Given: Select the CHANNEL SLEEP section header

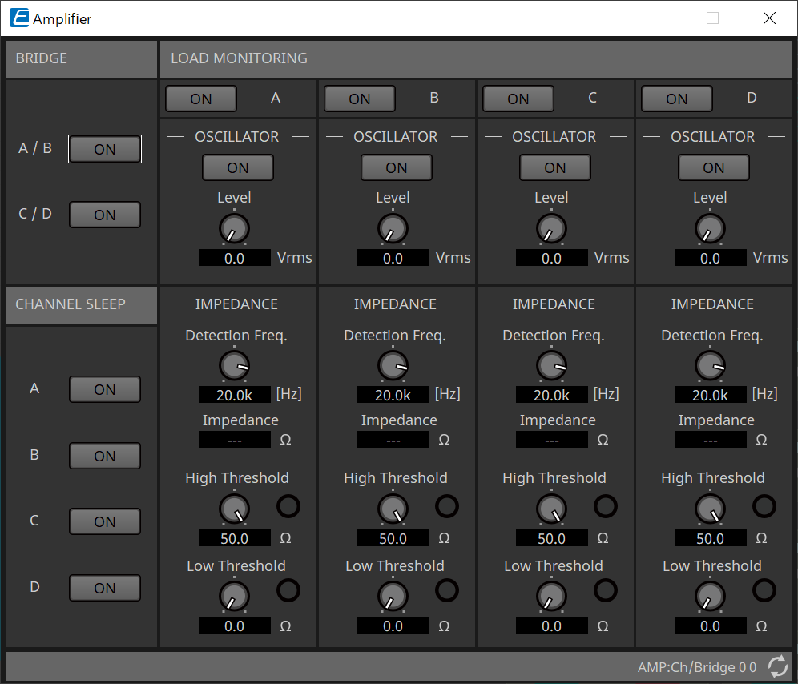Looking at the screenshot, I should click(x=80, y=304).
